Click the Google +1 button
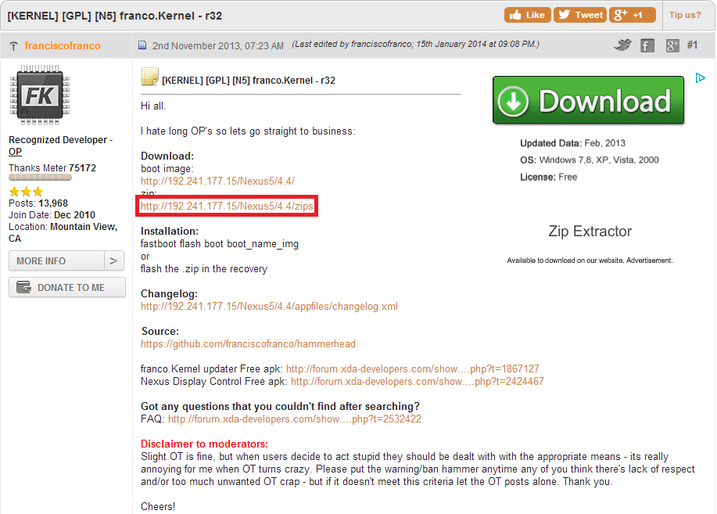The width and height of the screenshot is (717, 514). (633, 15)
